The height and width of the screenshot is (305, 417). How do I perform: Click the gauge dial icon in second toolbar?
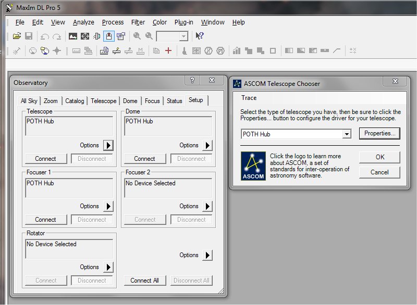click(x=33, y=50)
